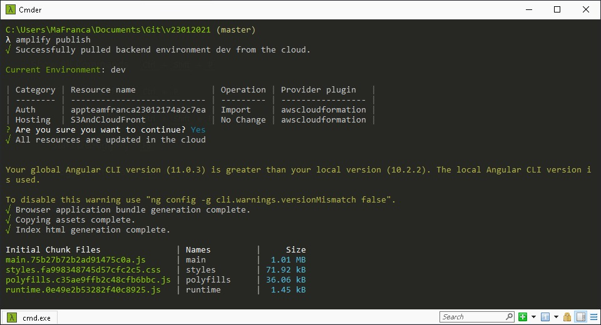The image size is (601, 325).
Task: Click the 'Current Environment' label
Action: [x=53, y=69]
